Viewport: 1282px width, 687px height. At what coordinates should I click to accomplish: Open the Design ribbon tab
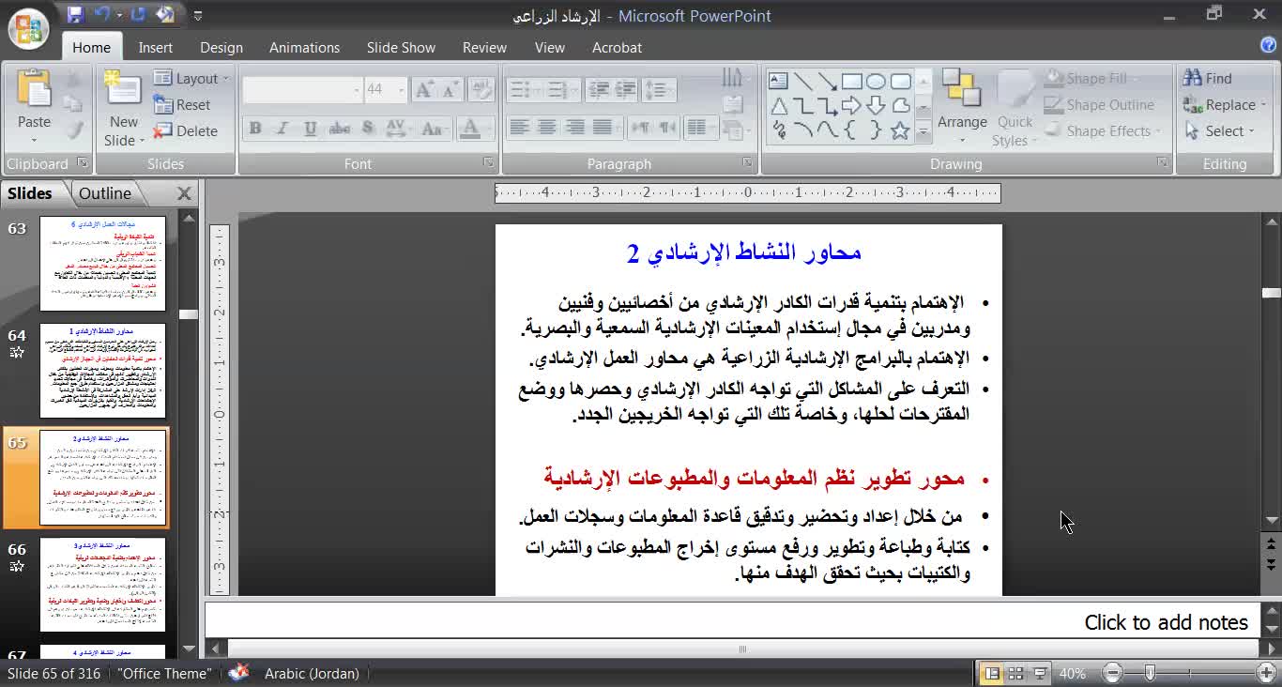(221, 48)
